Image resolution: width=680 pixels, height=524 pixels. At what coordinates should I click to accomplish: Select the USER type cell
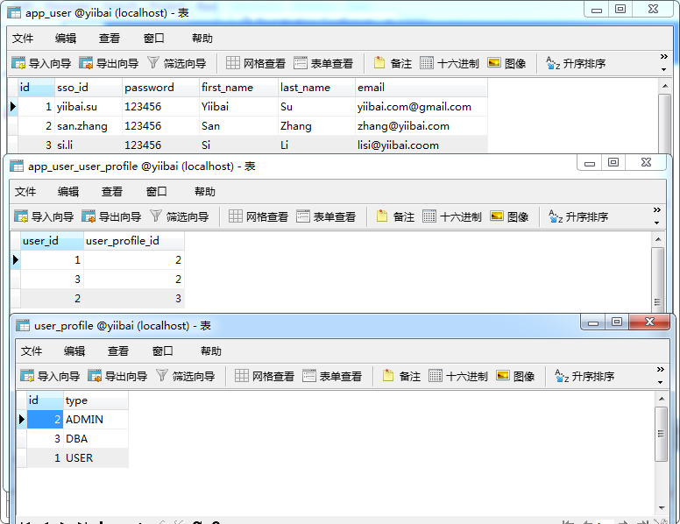96,457
